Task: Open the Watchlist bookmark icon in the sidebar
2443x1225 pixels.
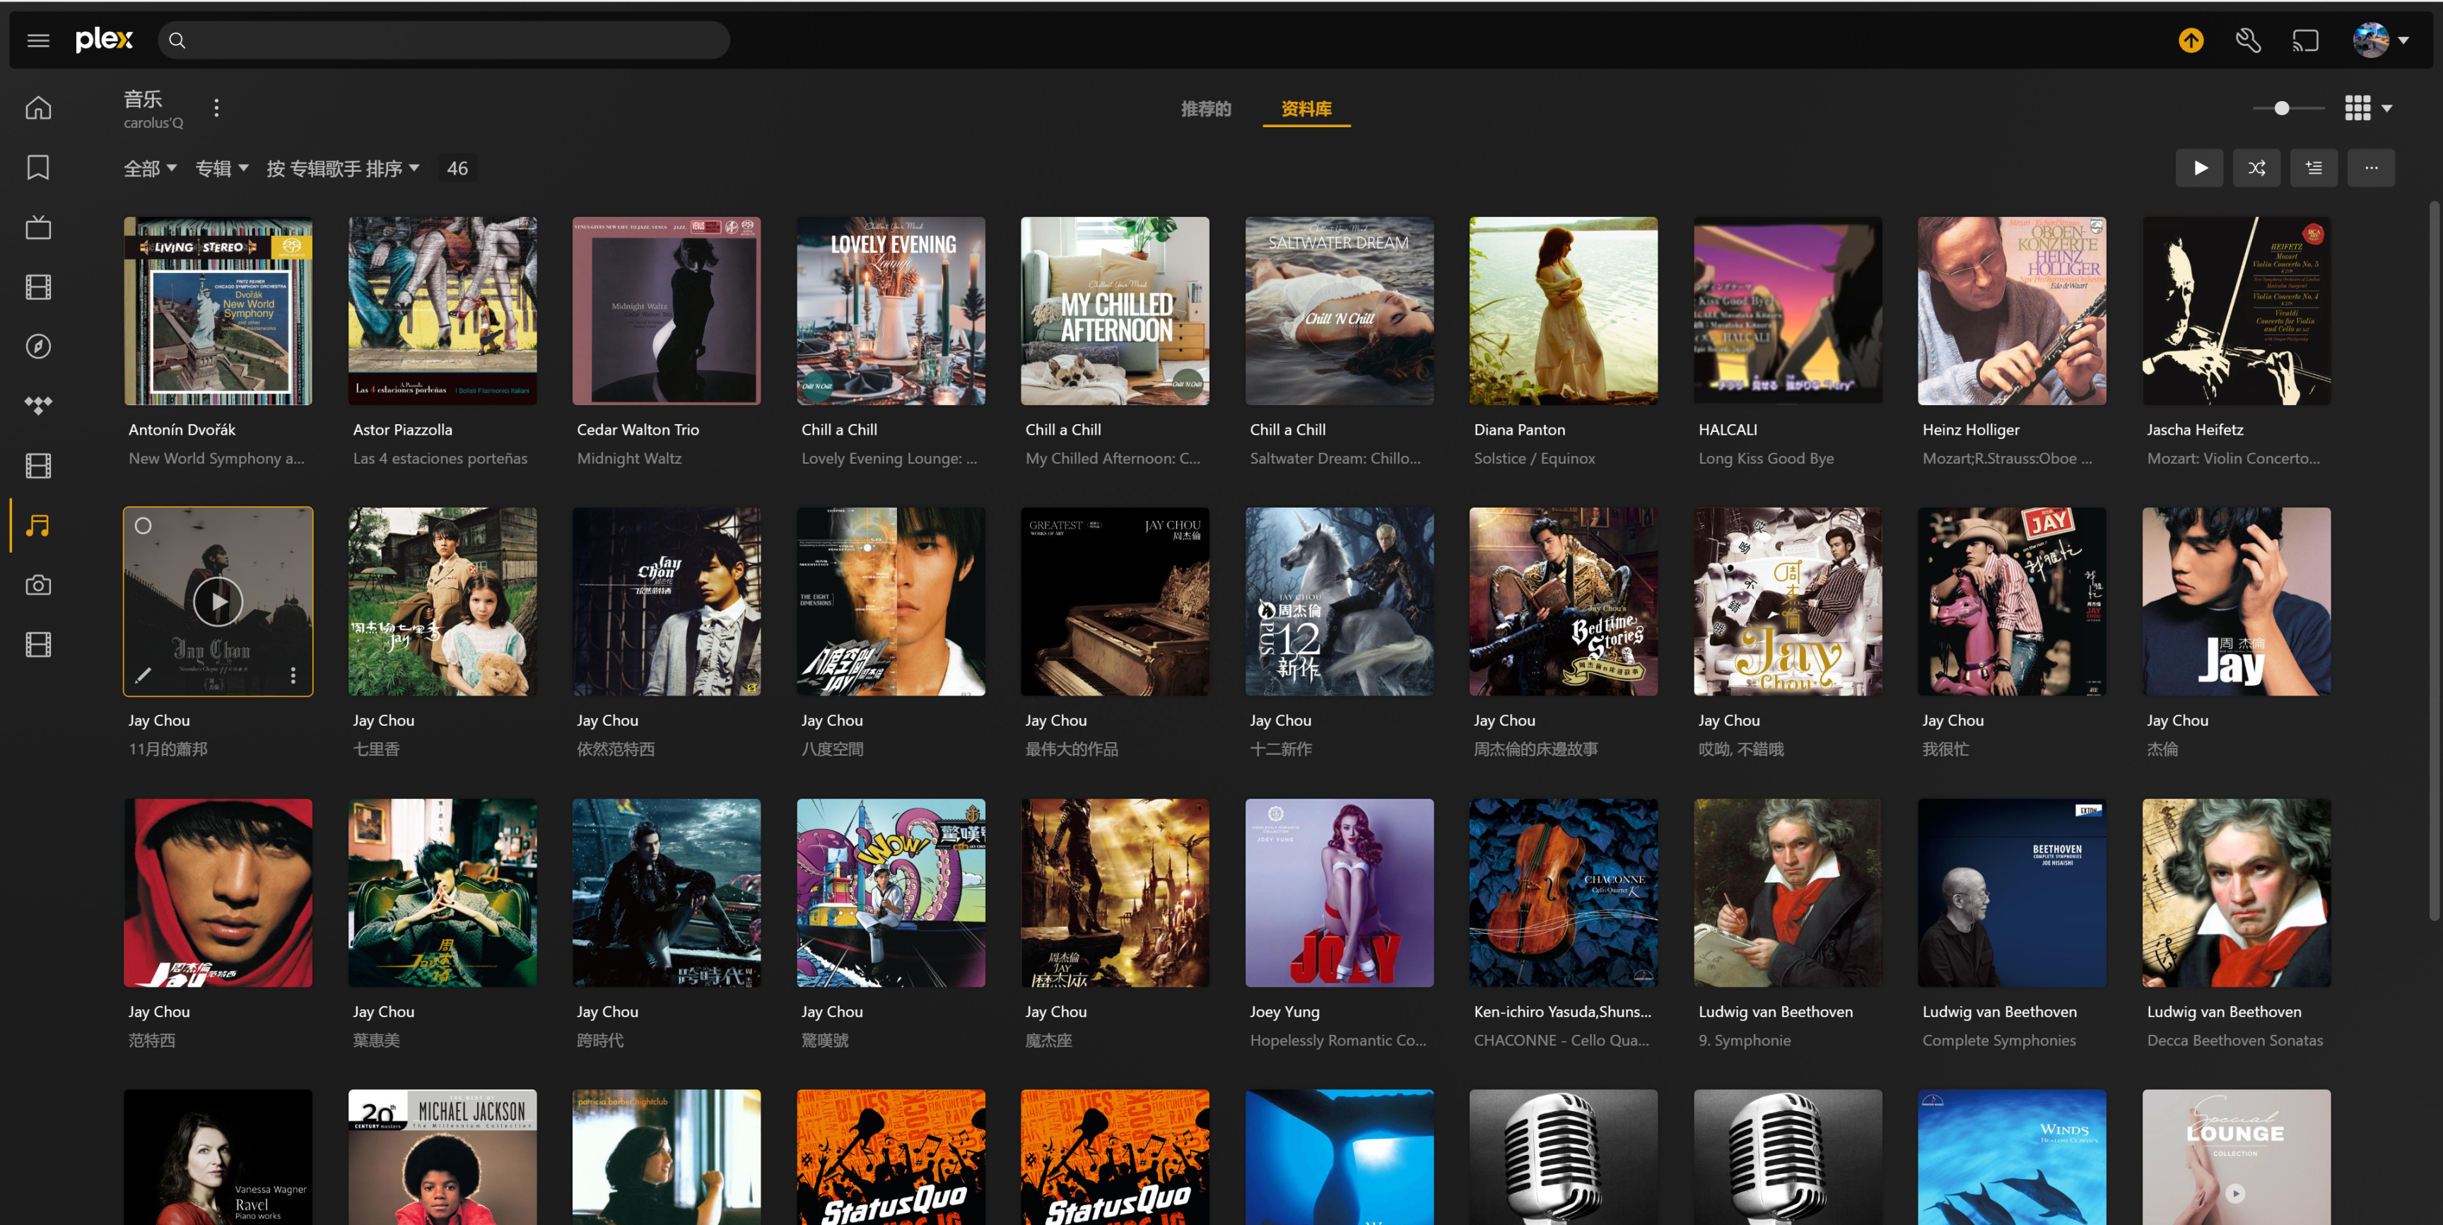Action: click(38, 168)
